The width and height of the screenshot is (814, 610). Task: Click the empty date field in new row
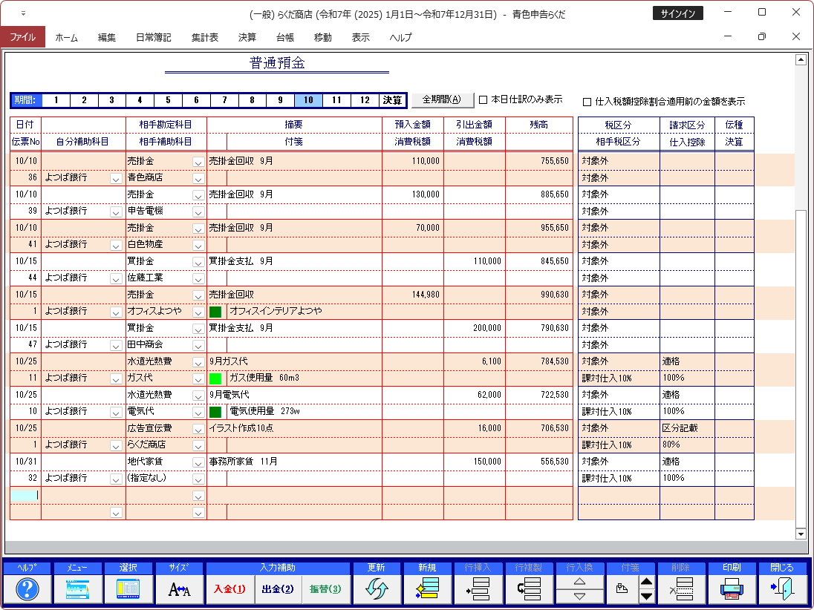pos(25,495)
